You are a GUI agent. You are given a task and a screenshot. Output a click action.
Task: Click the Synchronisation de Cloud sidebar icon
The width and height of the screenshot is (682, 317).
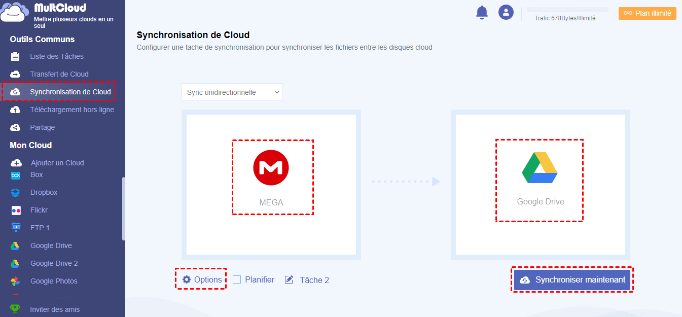15,92
